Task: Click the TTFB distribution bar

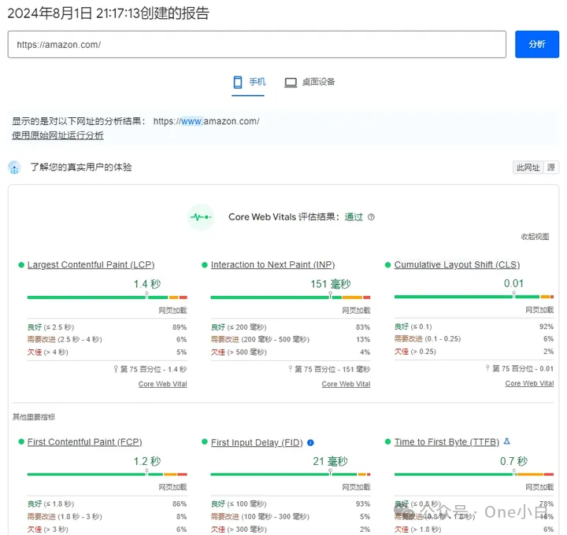Action: pos(474,474)
